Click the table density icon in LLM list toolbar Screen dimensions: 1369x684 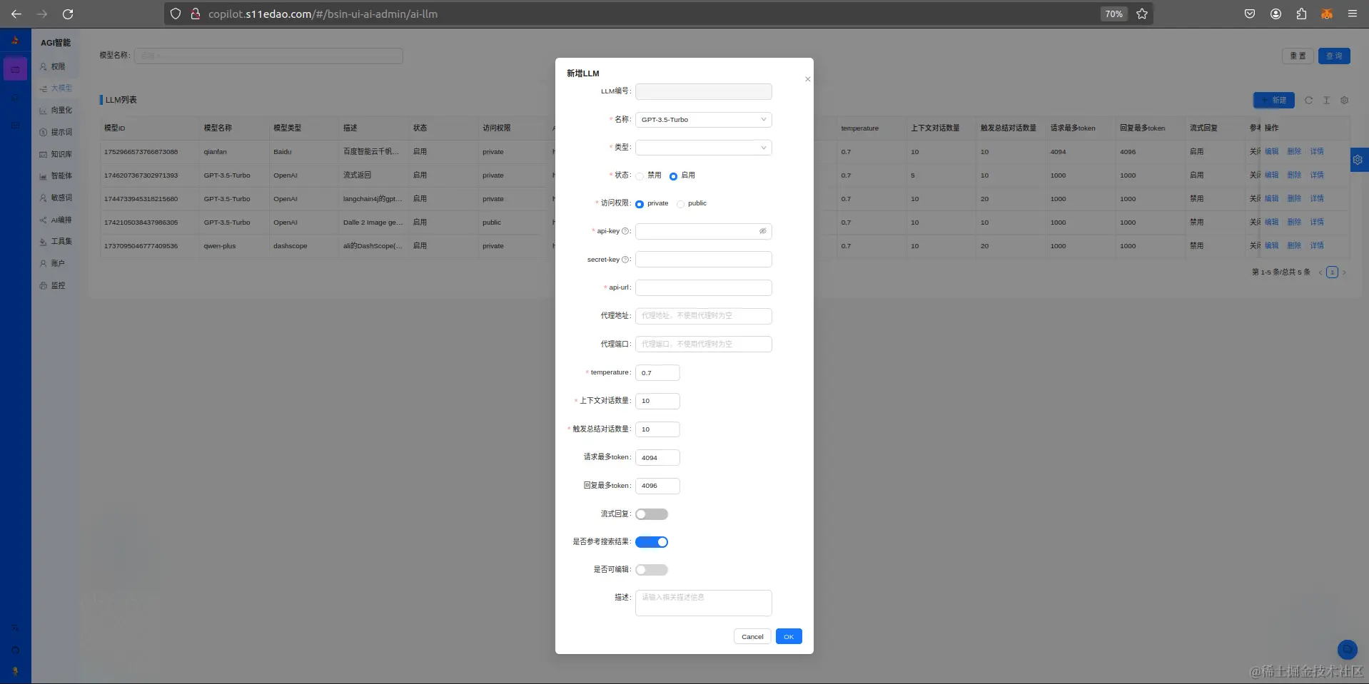pyautogui.click(x=1326, y=101)
